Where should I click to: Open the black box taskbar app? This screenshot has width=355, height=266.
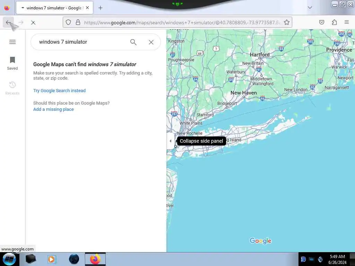31,259
